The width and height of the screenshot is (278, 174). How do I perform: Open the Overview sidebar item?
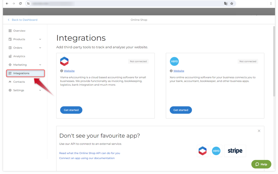(x=19, y=31)
